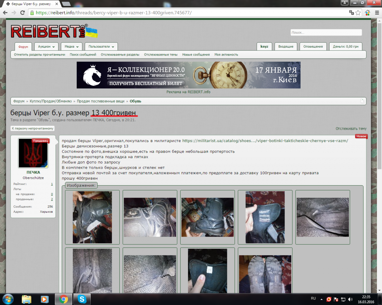Click the Обувь breadcrumb

(136, 101)
